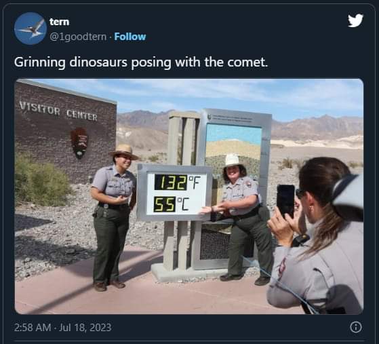Click the 55 °C reading in the photo
Image resolution: width=379 pixels, height=344 pixels.
[171, 204]
